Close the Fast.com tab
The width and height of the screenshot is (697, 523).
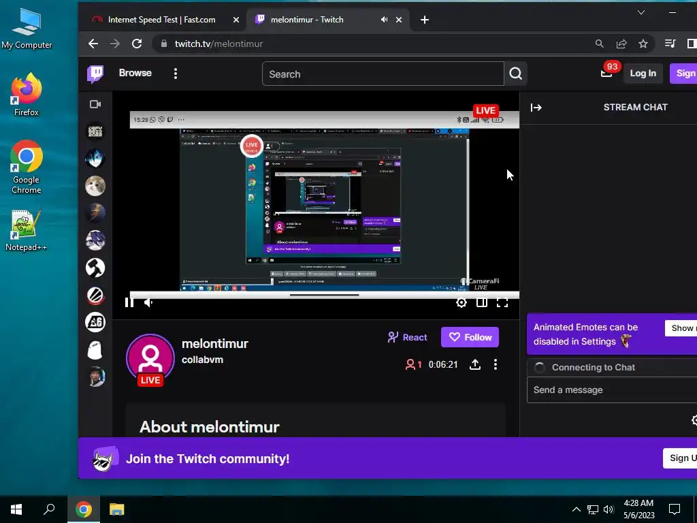(x=236, y=20)
